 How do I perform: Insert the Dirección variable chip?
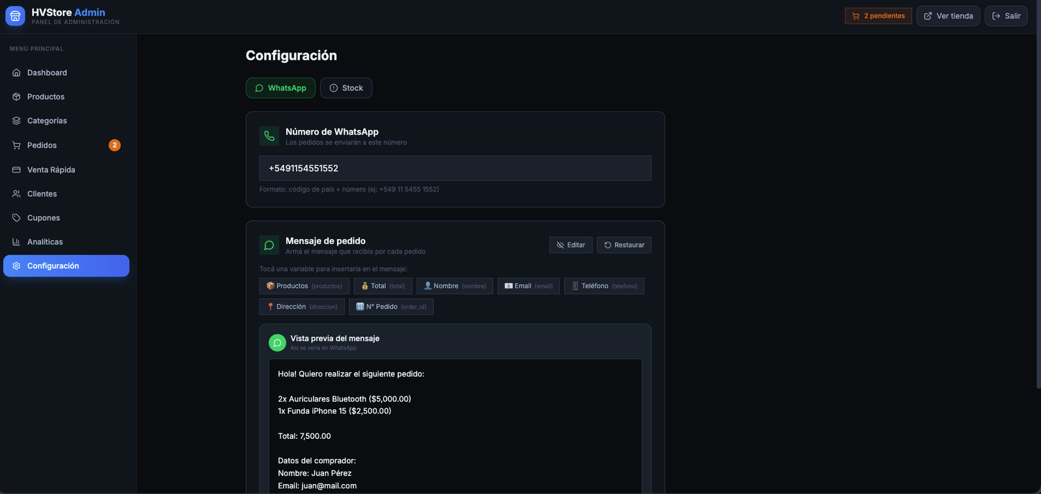point(302,307)
